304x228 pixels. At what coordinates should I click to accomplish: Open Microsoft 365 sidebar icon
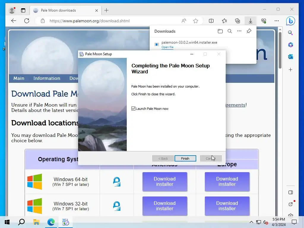(290, 45)
